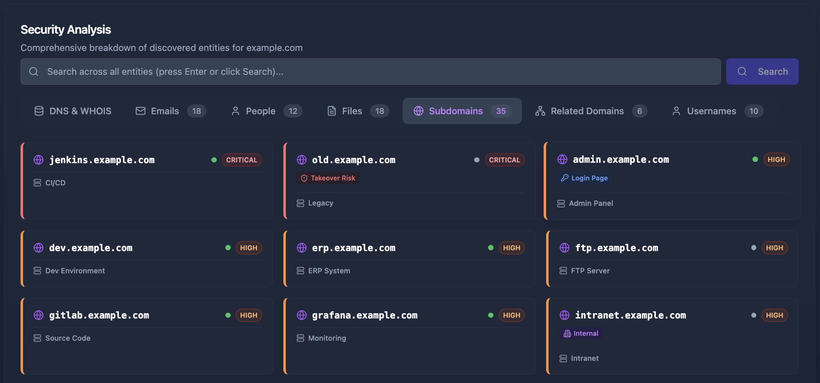Click the globe icon on the Subdomains tab

(419, 111)
